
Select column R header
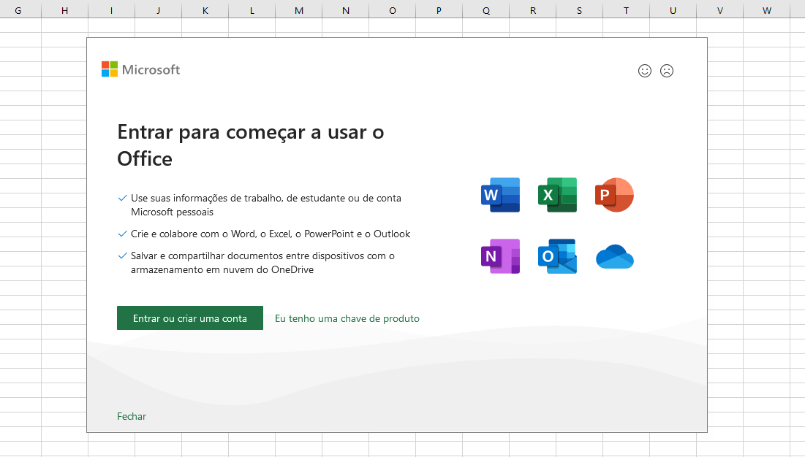(x=533, y=10)
